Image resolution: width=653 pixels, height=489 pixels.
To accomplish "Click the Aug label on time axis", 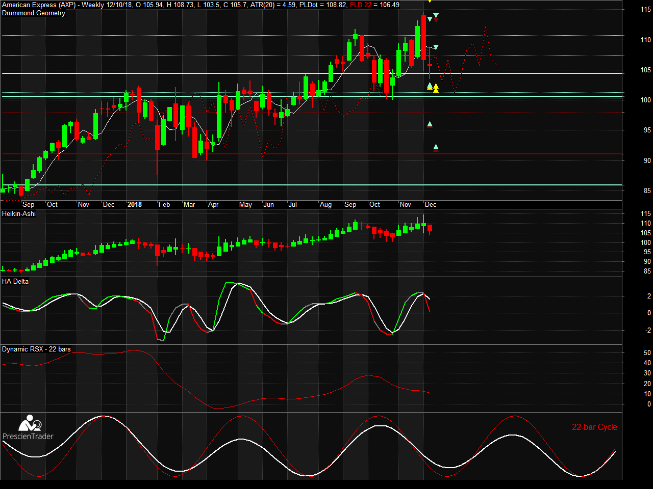I will [325, 204].
